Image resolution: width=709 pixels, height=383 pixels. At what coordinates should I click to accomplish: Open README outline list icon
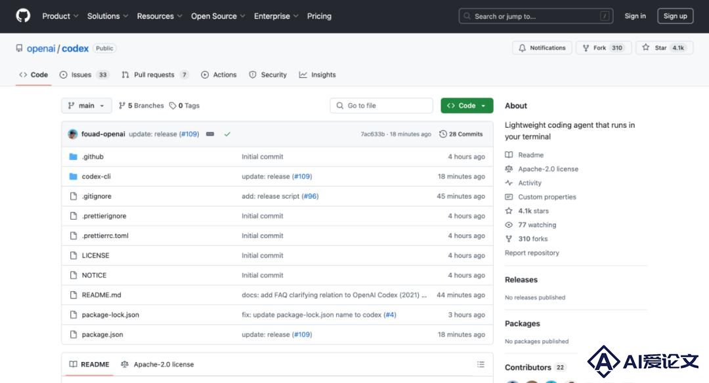point(481,364)
